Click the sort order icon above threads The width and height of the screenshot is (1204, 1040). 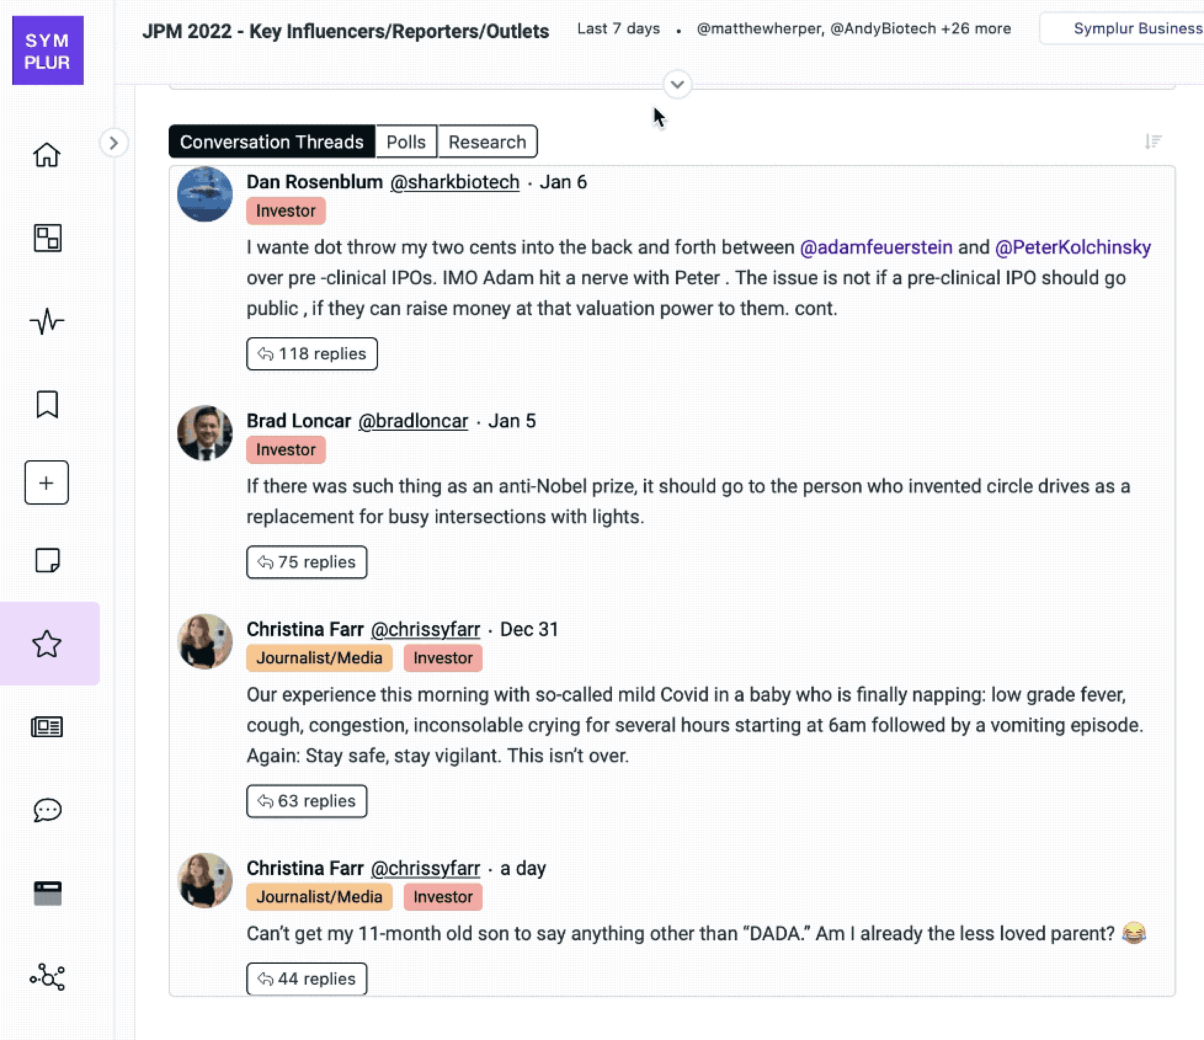point(1153,142)
